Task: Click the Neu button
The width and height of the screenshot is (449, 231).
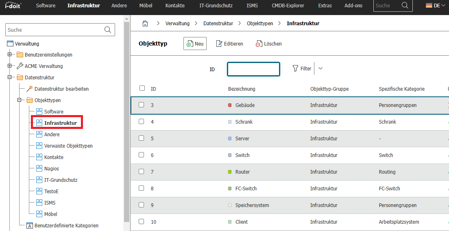Action: pos(195,44)
